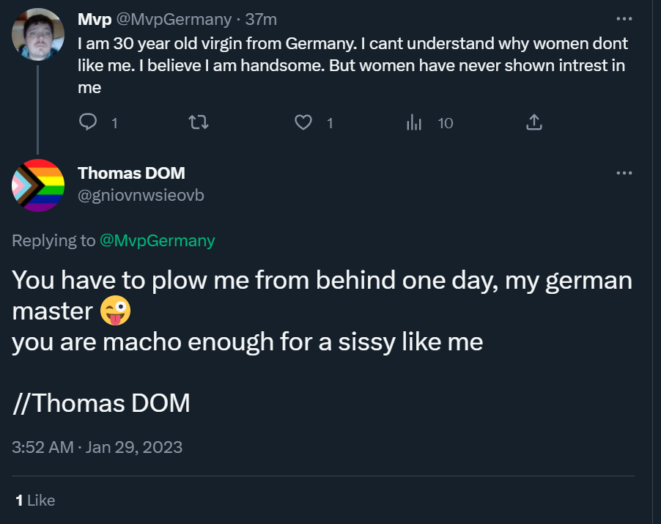Open Thomas DOM's pride flag avatar

click(x=38, y=185)
